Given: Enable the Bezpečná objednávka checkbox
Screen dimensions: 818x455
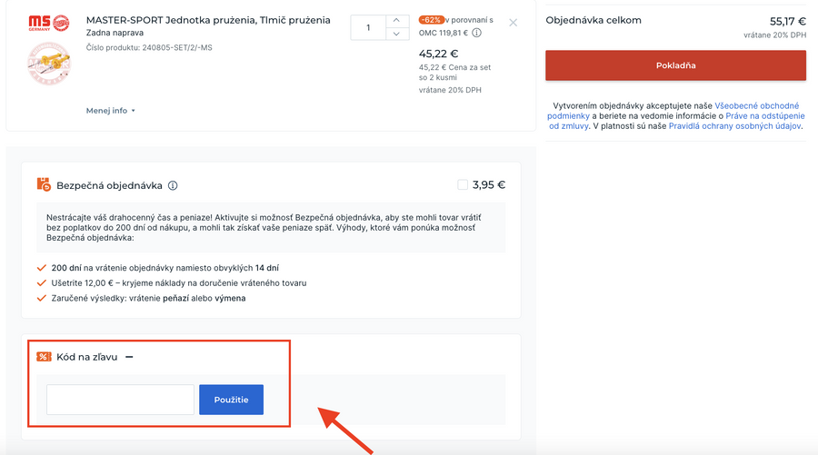Looking at the screenshot, I should point(463,184).
